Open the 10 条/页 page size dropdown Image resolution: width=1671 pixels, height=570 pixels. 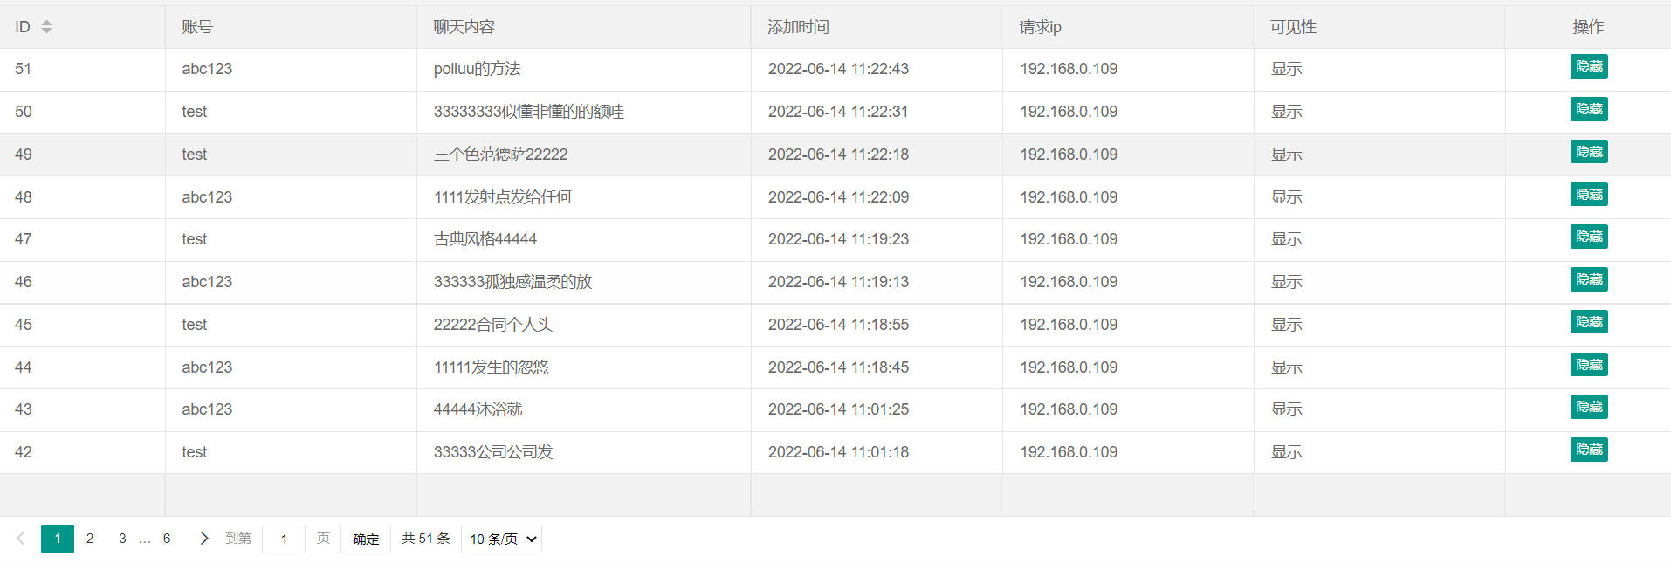tap(501, 539)
